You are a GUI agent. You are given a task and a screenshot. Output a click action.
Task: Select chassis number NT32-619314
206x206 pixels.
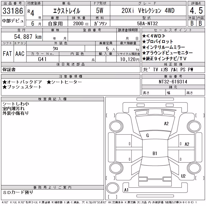[x=173, y=82]
